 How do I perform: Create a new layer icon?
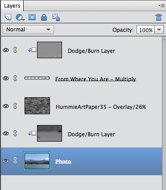click(8, 17)
